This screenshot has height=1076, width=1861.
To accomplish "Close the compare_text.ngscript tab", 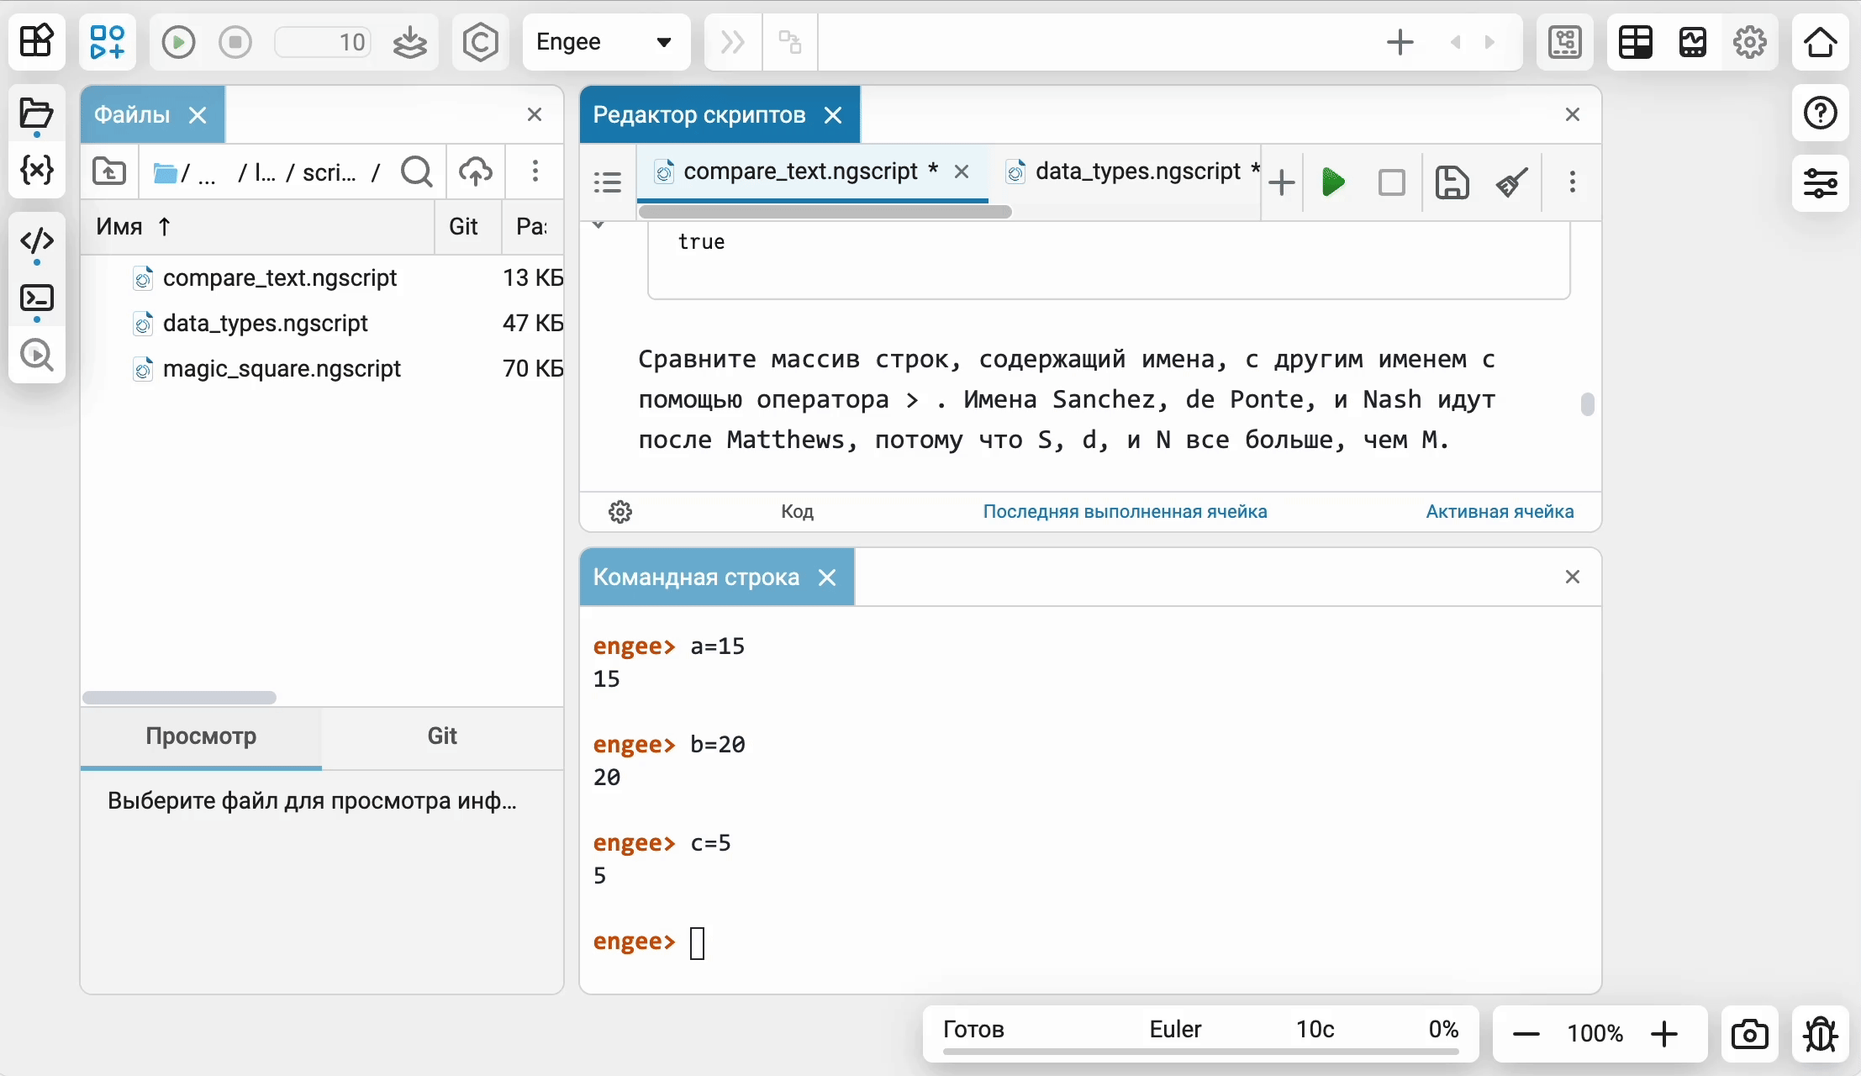I will point(962,171).
